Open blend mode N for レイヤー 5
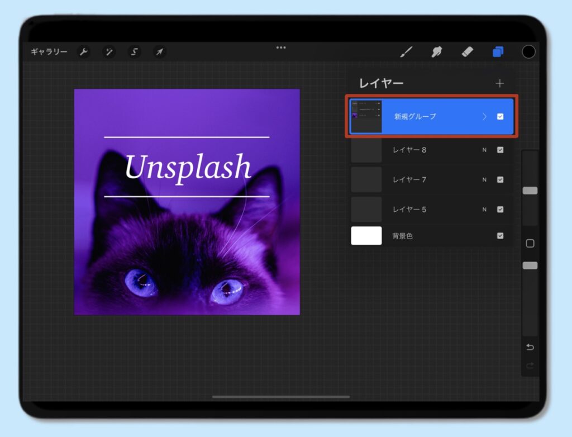572x437 pixels. [x=484, y=210]
